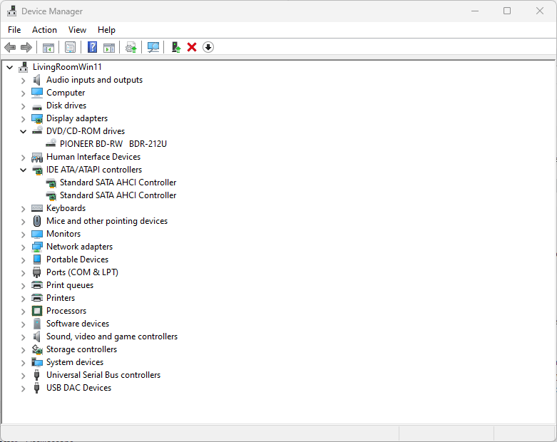
Task: Open the View menu
Action: 77,30
